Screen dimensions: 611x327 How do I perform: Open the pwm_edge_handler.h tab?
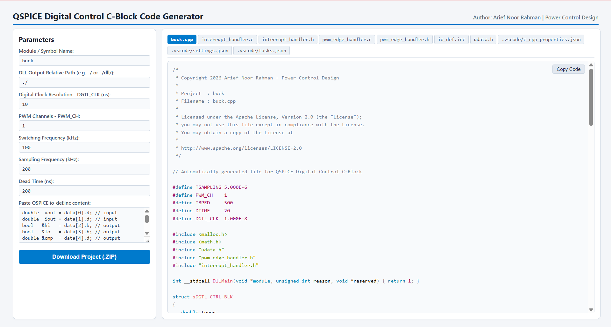(405, 39)
